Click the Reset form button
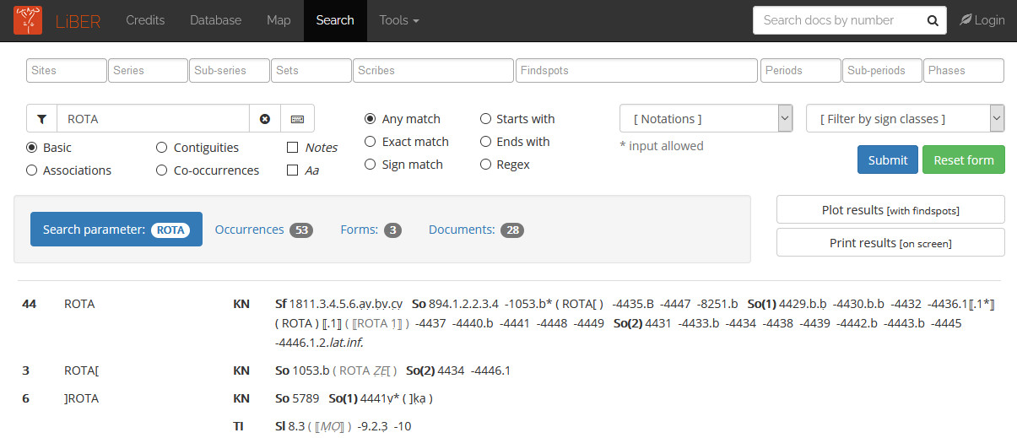 964,160
